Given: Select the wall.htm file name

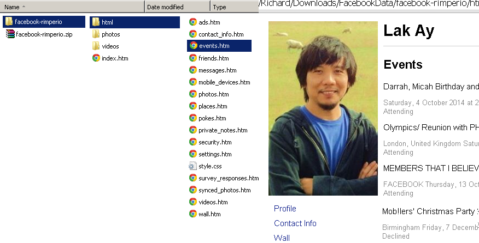Looking at the screenshot, I should [x=209, y=214].
